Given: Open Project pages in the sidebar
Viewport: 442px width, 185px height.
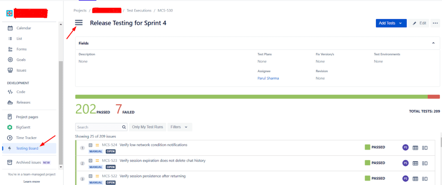Looking at the screenshot, I should tap(27, 117).
